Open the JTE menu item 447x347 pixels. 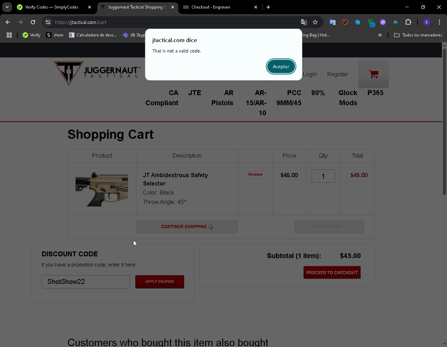coord(195,93)
